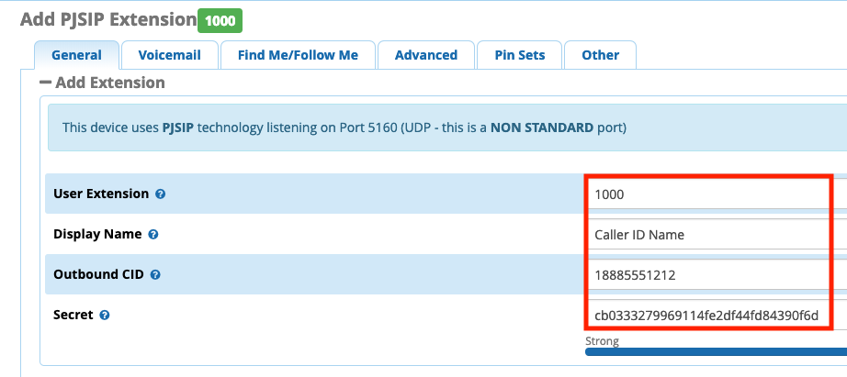Switch to the General tab
The image size is (847, 377).
click(x=76, y=55)
